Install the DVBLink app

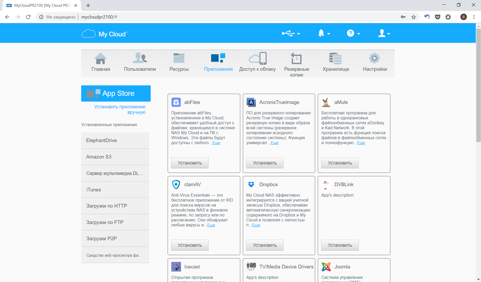click(x=340, y=245)
